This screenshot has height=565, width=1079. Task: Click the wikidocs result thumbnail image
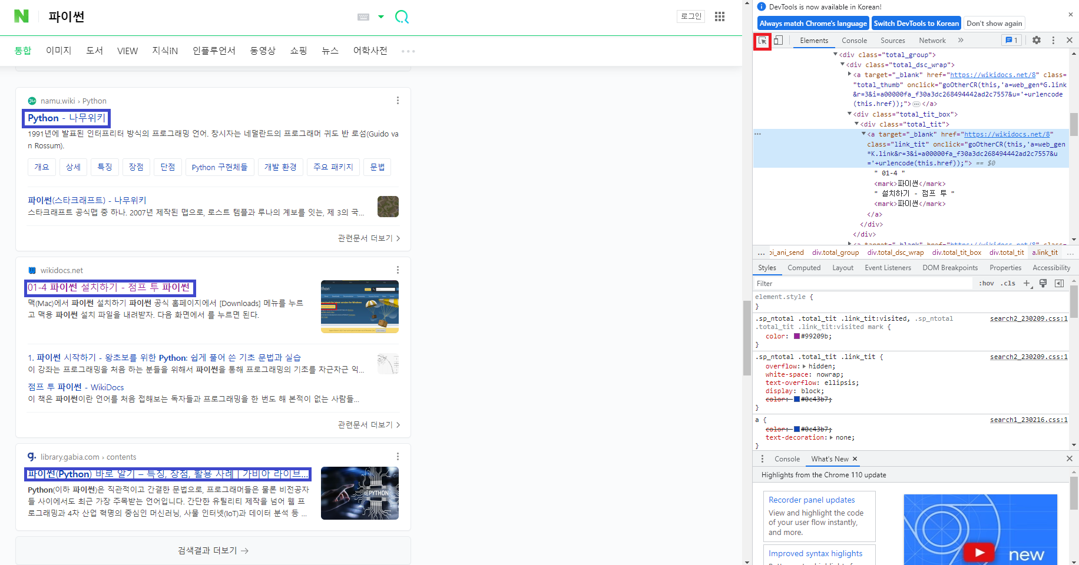click(360, 307)
